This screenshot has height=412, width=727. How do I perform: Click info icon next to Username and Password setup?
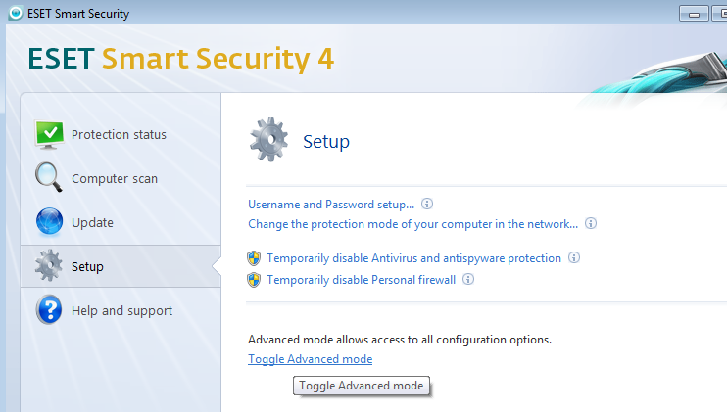coord(427,204)
